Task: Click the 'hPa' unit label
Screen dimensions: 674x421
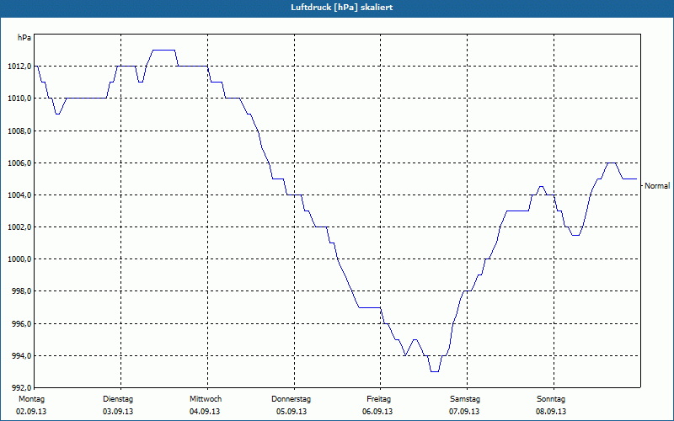Action: (x=24, y=38)
